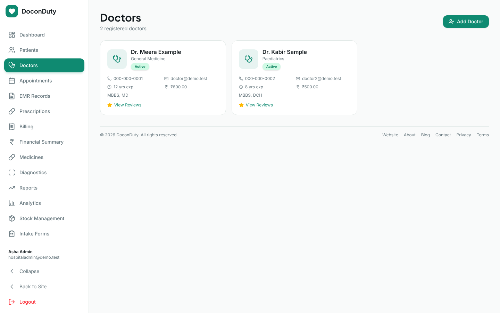Click the email doctor2@demo.test
500x313 pixels.
(322, 79)
